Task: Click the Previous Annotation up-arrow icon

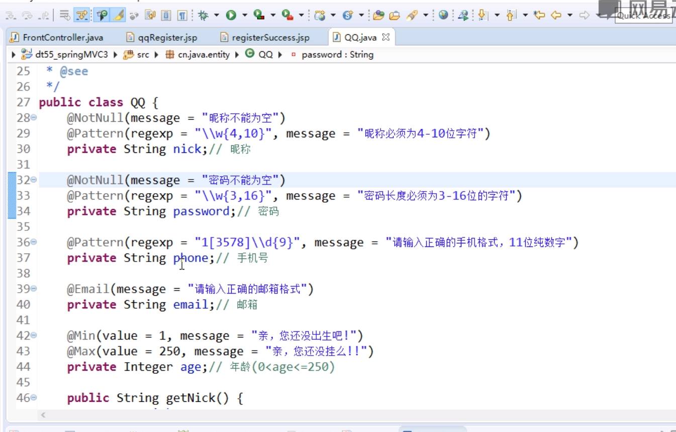Action: 511,16
